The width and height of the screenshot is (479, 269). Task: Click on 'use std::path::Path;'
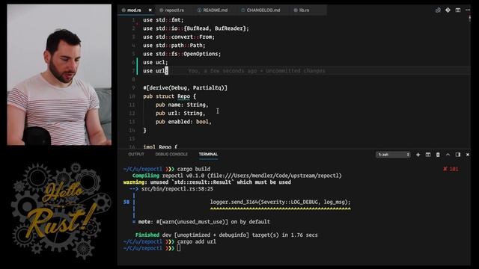point(174,46)
